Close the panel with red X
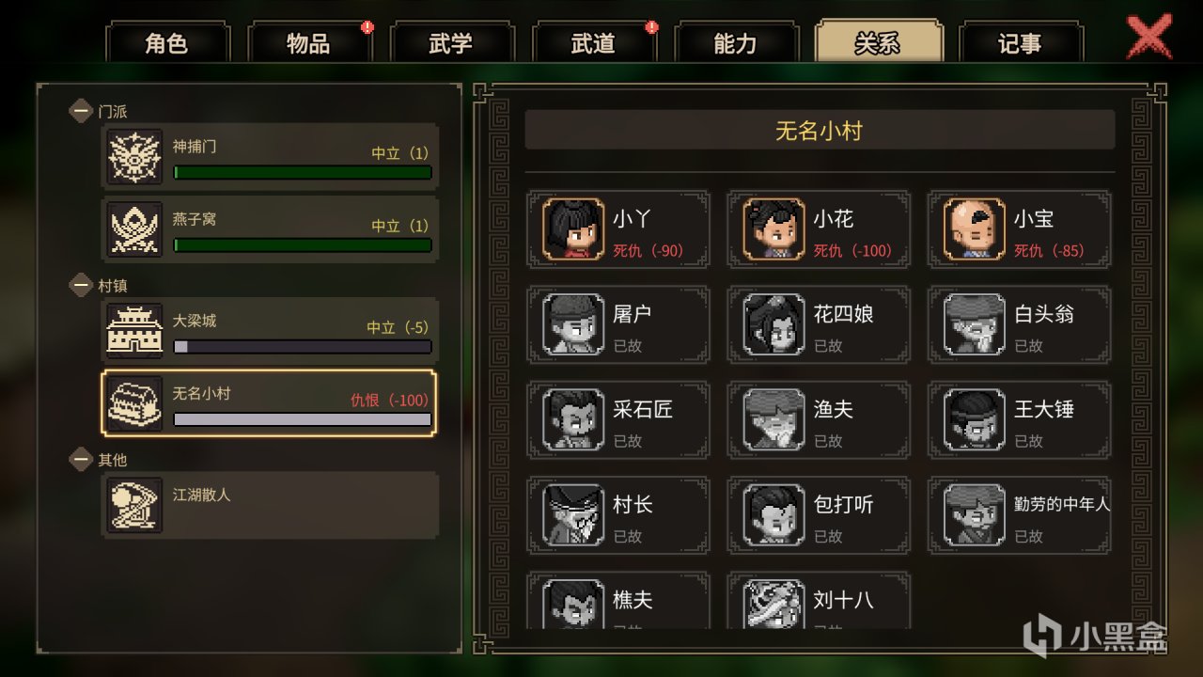This screenshot has height=677, width=1203. (x=1148, y=39)
